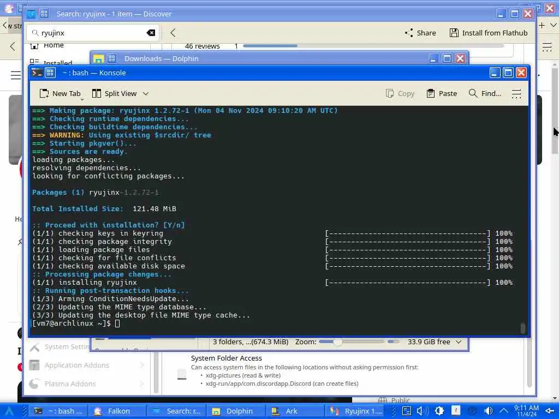Viewport: 559px width, 419px height.
Task: Click 'Total Installed Size: 121.48 MiB' text
Action: point(104,209)
